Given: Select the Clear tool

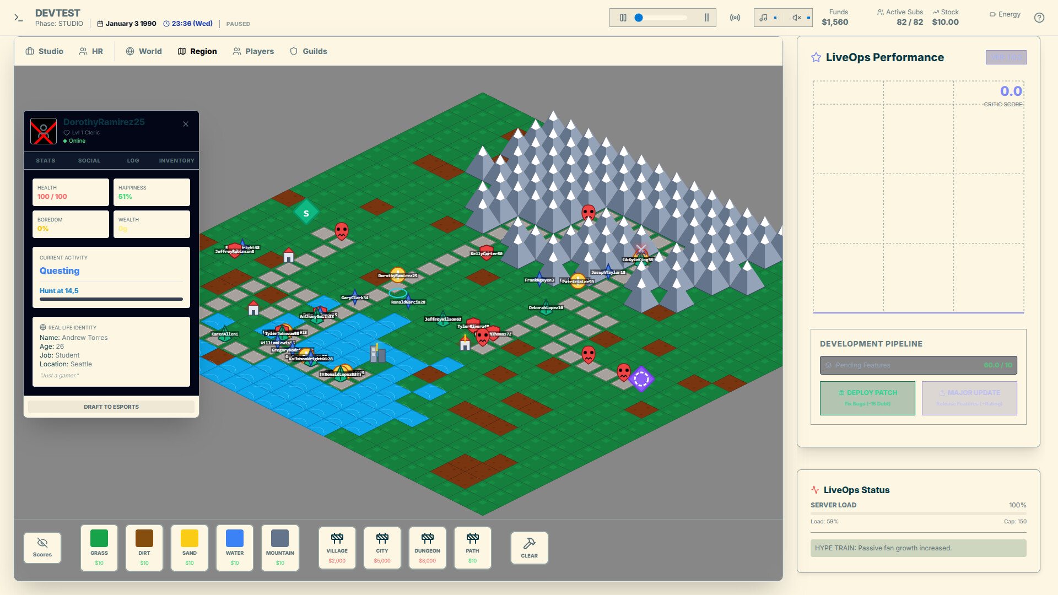Looking at the screenshot, I should point(529,548).
